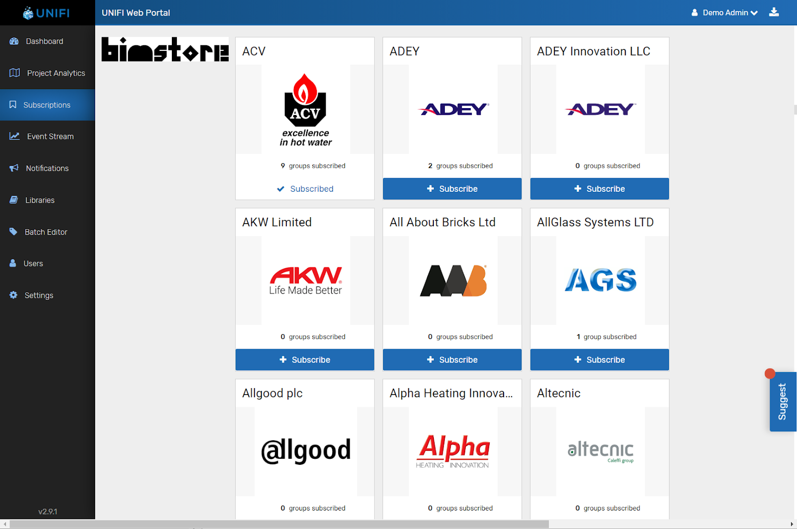Click the Batch Editor tag icon
The height and width of the screenshot is (529, 797).
[13, 232]
